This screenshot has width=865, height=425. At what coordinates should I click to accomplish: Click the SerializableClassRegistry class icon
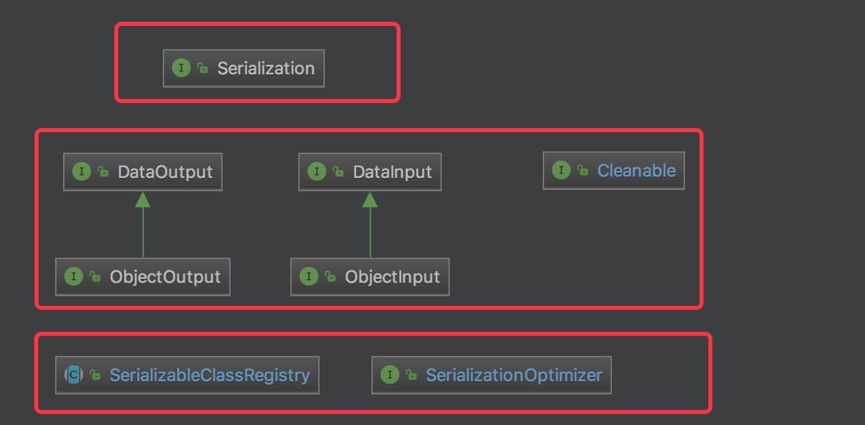tap(73, 375)
